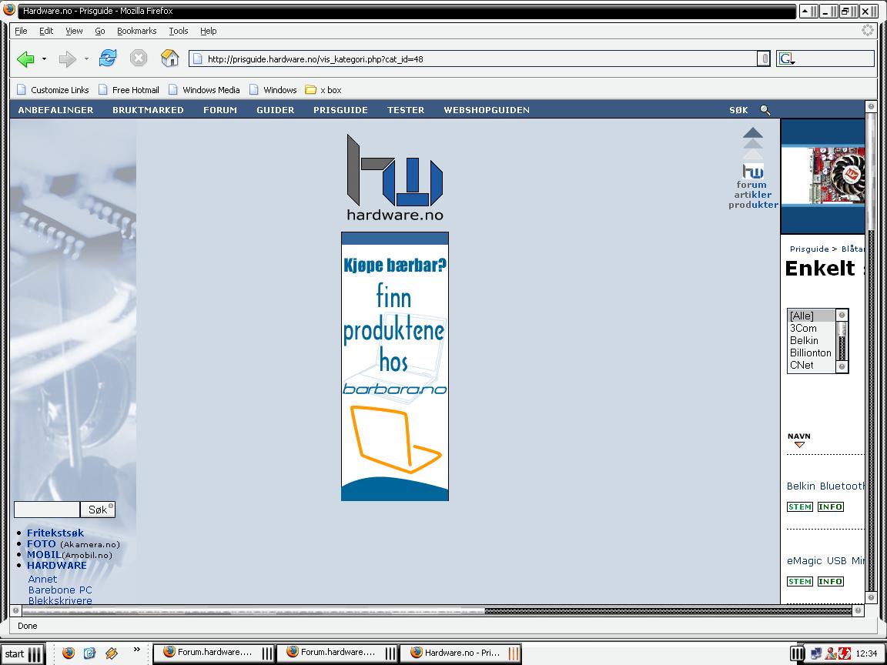Click the Stop loading icon
This screenshot has width=887, height=665.
(x=139, y=58)
